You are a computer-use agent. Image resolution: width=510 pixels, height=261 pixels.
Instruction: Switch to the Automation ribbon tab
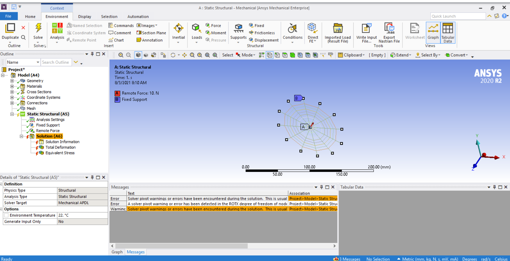pyautogui.click(x=138, y=16)
